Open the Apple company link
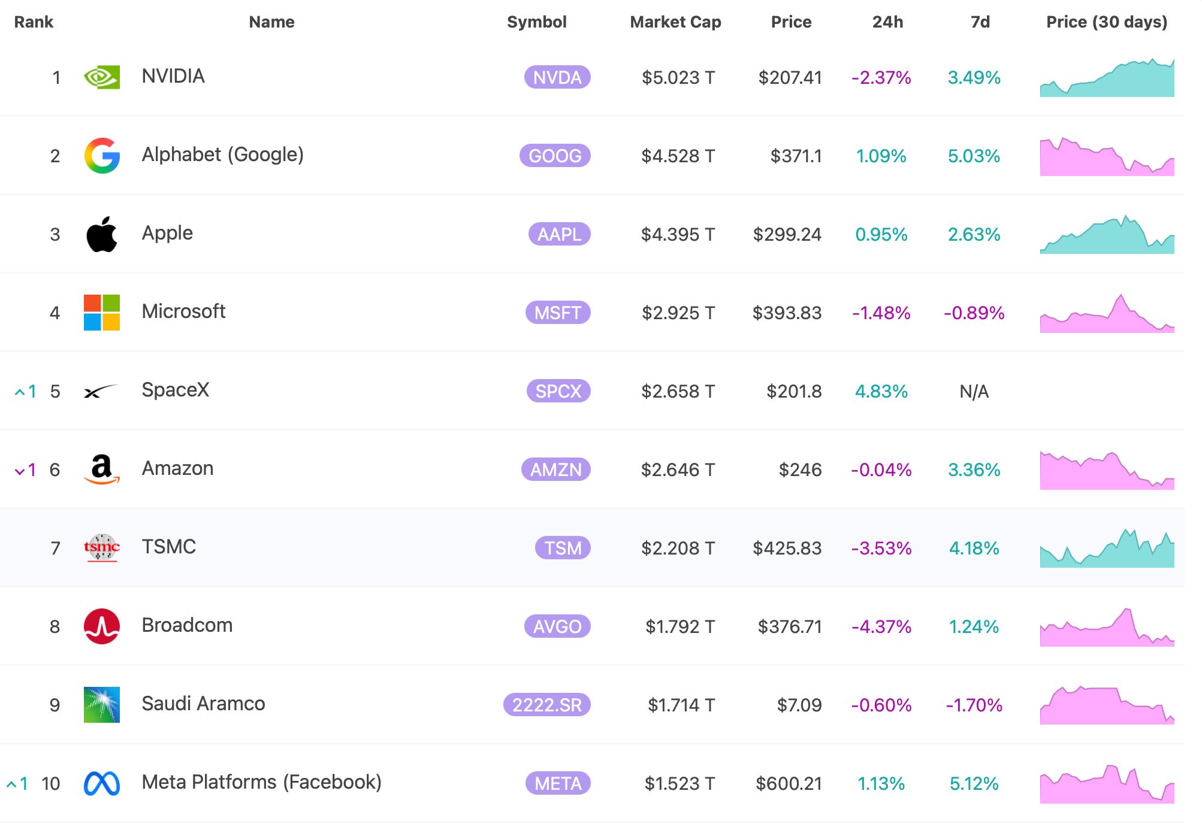This screenshot has height=824, width=1202. click(x=167, y=234)
